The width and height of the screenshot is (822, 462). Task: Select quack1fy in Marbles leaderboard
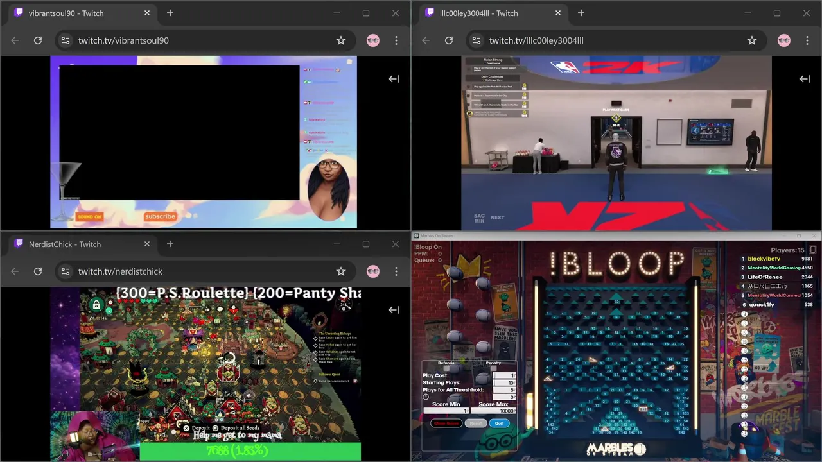click(x=761, y=305)
